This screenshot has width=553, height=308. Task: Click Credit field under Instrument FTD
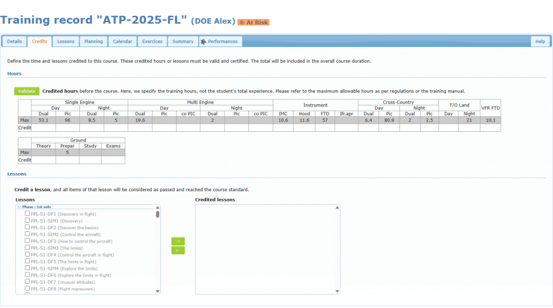tap(325, 128)
